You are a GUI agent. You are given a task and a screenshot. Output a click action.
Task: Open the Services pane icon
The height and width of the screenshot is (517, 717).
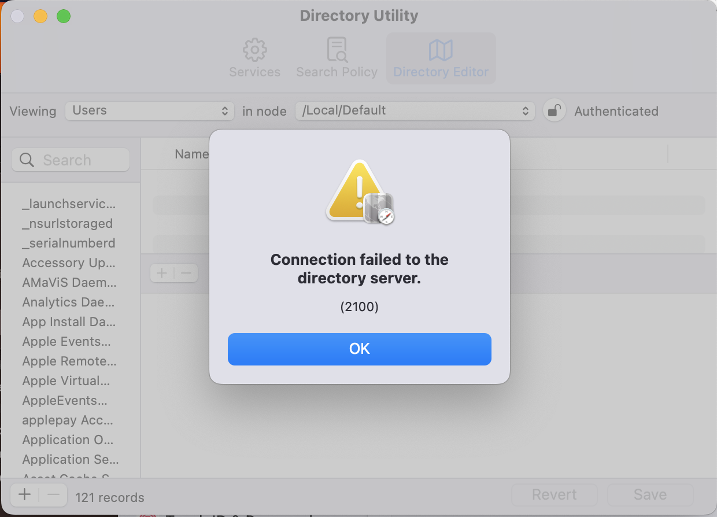[254, 50]
